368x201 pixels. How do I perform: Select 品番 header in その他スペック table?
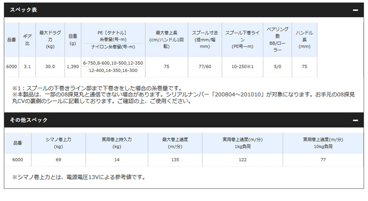18,143
